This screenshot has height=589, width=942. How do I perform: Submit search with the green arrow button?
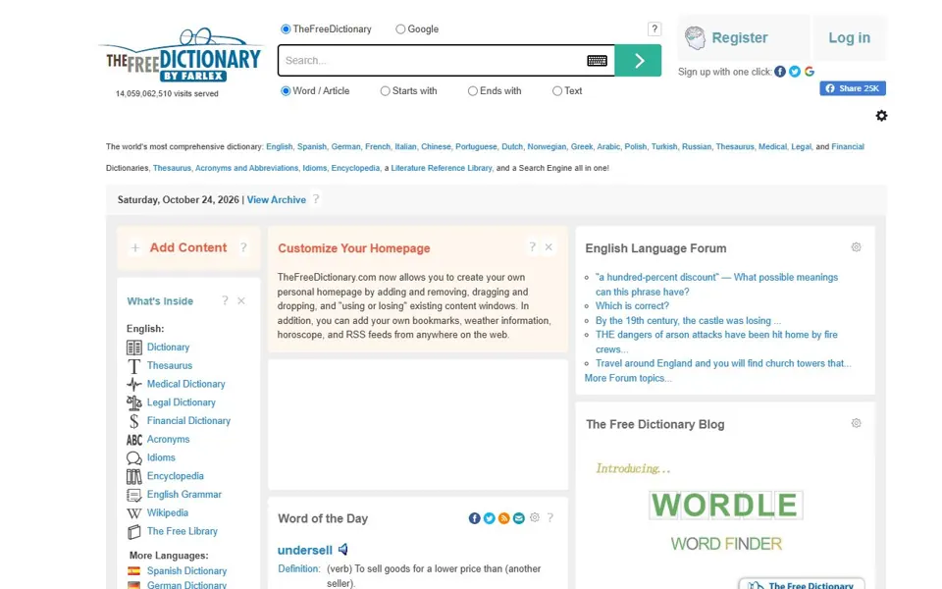click(638, 60)
